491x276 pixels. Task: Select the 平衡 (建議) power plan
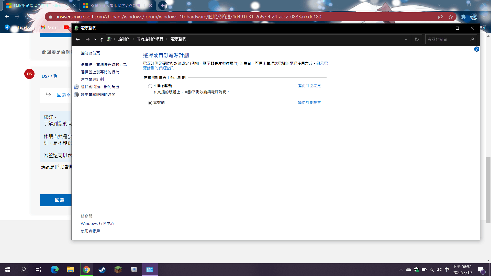[150, 86]
